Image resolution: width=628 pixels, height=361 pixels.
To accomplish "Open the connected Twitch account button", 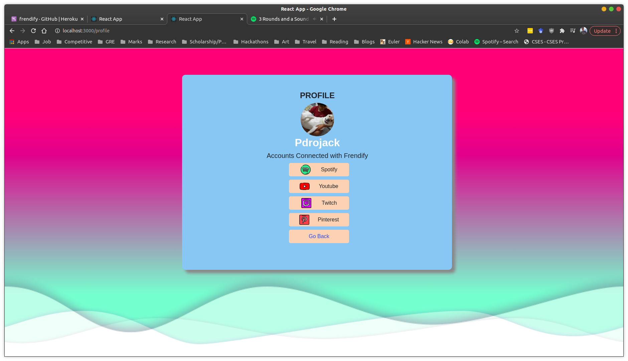I will pos(319,203).
